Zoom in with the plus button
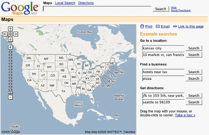 tap(10, 47)
